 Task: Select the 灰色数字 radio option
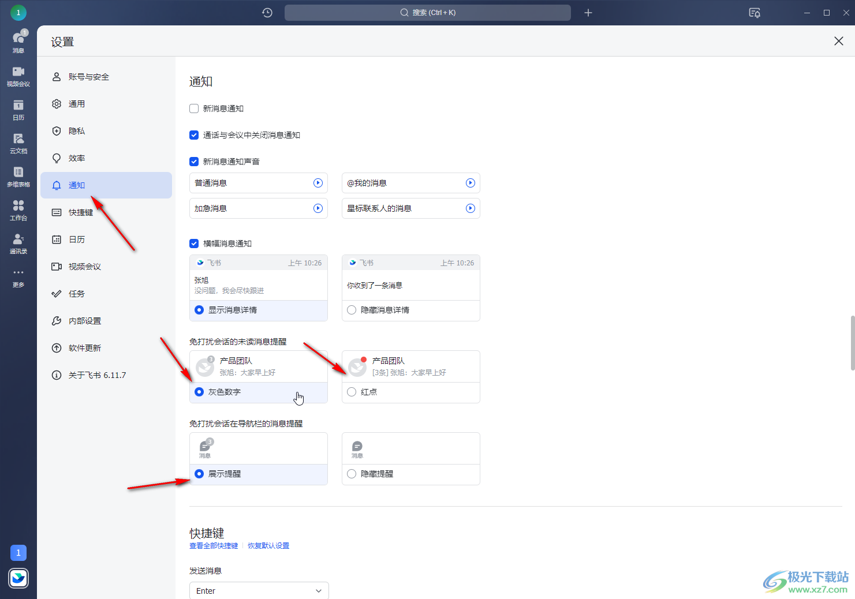tap(199, 392)
